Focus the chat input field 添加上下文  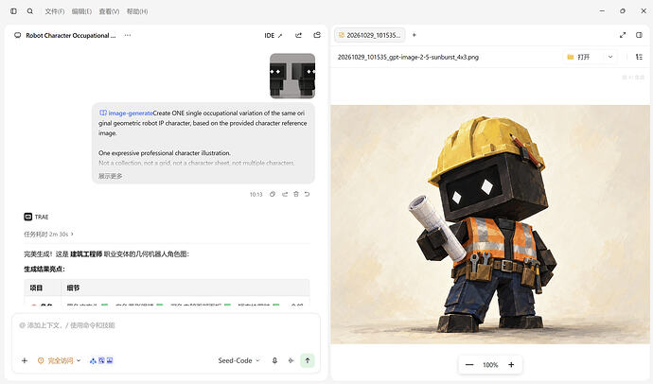tap(166, 325)
